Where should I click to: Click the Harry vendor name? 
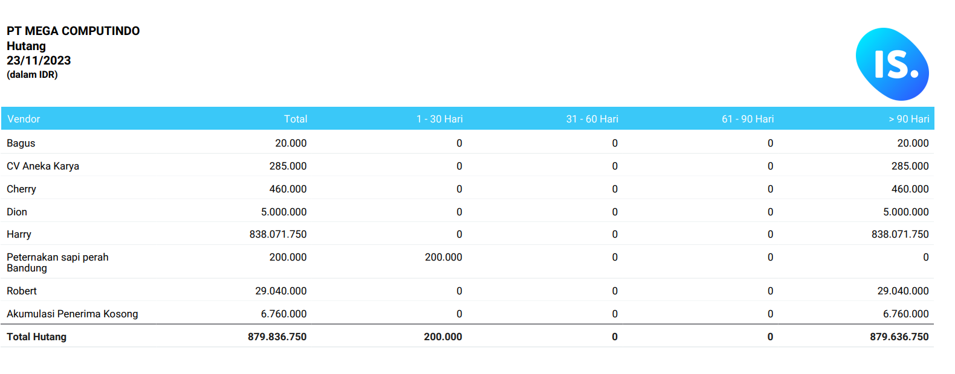pyautogui.click(x=19, y=234)
